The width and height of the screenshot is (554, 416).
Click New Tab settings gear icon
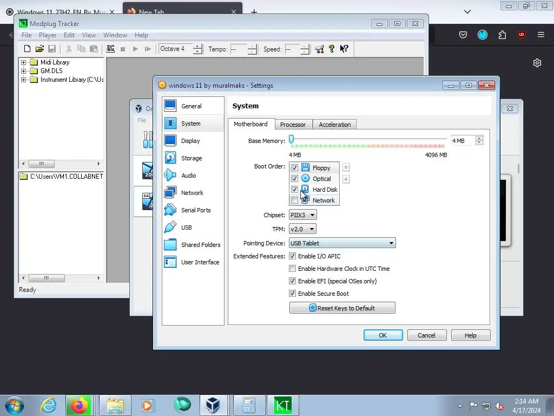click(537, 63)
